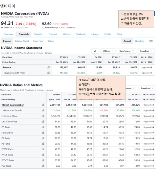Open chart icon for Revenue Growth (YoY)
The height and width of the screenshot is (171, 165).
[48, 73]
